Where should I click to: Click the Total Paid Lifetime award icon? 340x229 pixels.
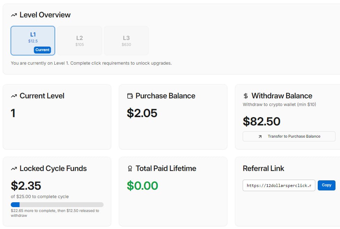pos(130,169)
